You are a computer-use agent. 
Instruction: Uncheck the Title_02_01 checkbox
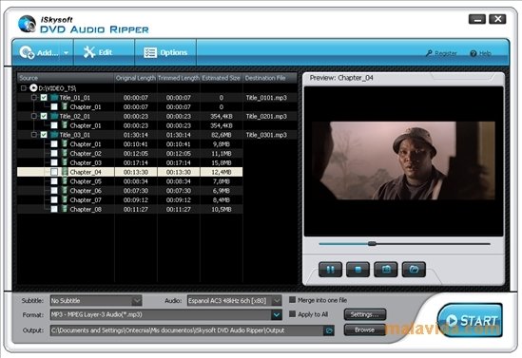[x=44, y=116]
